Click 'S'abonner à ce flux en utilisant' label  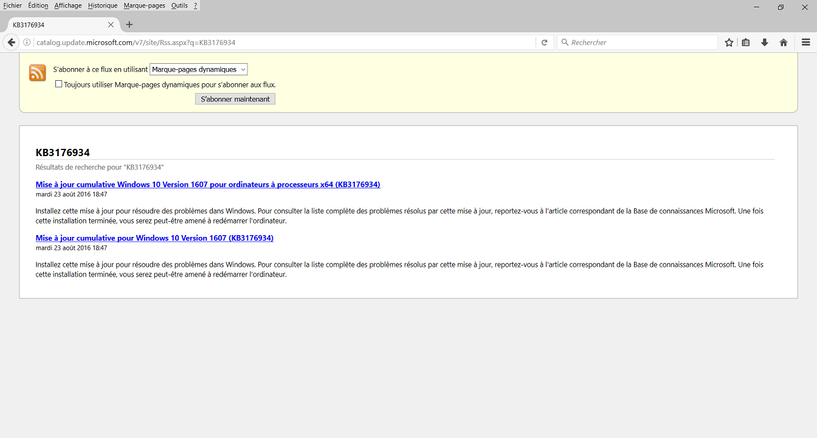pos(100,69)
